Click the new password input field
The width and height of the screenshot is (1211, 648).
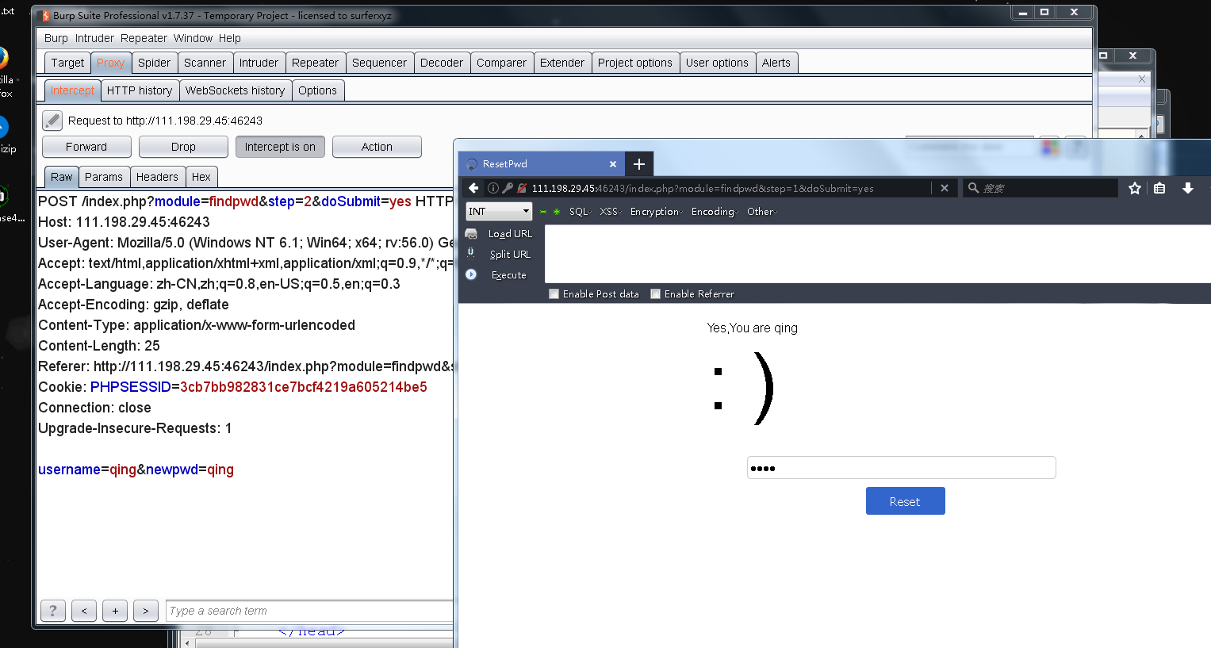tap(901, 468)
